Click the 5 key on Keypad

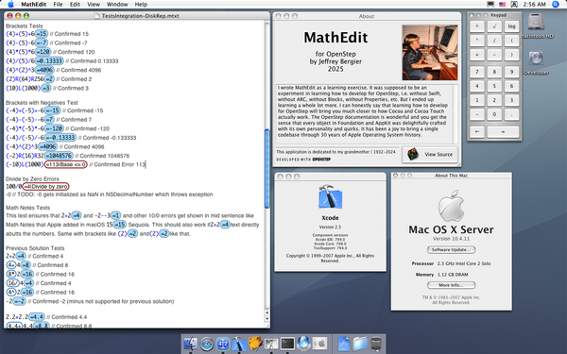click(494, 86)
